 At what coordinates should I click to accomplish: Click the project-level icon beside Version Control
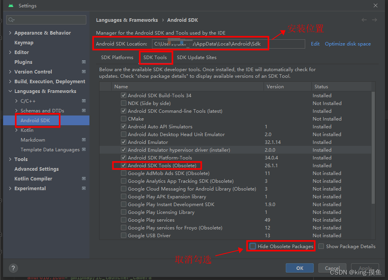tap(84, 72)
